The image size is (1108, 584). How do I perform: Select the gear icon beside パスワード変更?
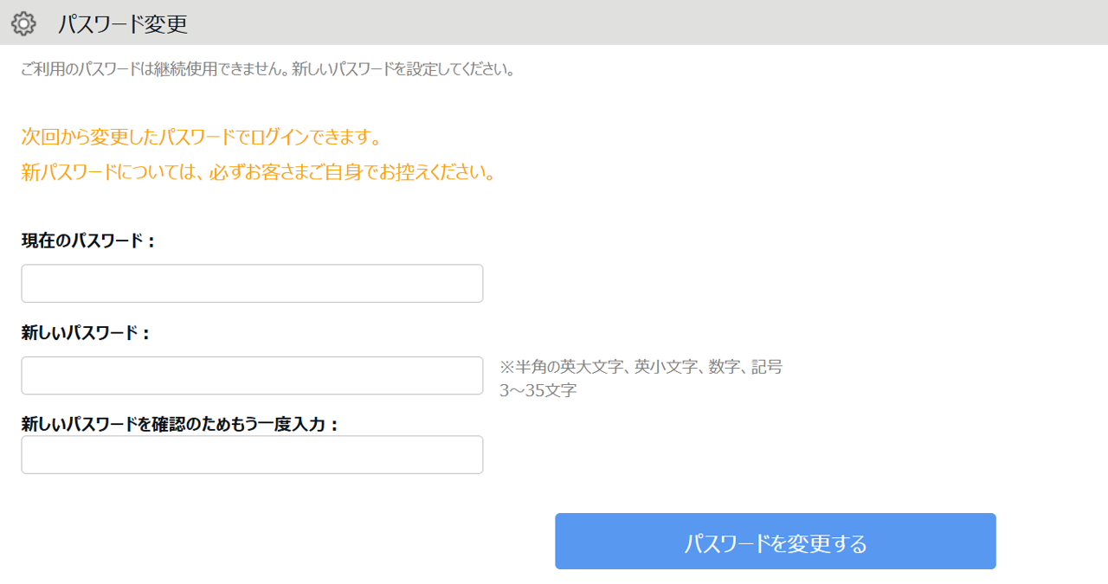[x=23, y=23]
